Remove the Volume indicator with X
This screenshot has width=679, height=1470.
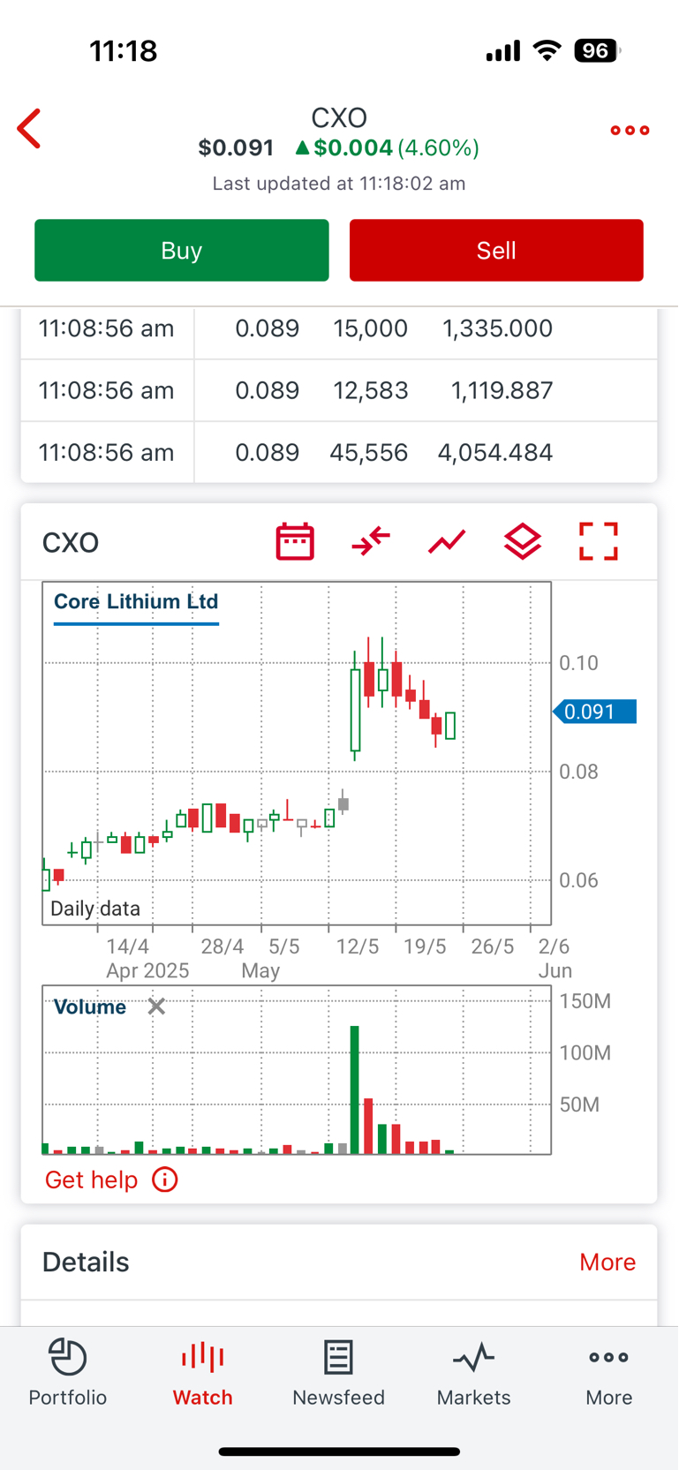pyautogui.click(x=156, y=1006)
